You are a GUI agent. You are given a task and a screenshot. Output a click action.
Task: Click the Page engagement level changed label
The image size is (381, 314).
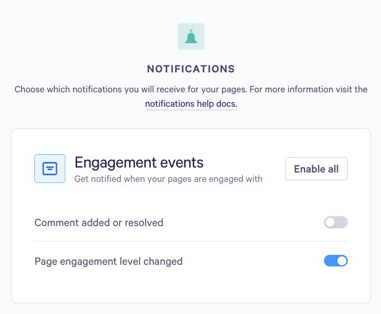(x=109, y=261)
